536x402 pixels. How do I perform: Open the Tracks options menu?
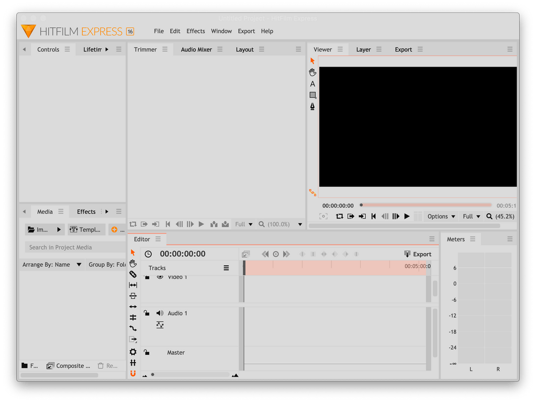(226, 268)
